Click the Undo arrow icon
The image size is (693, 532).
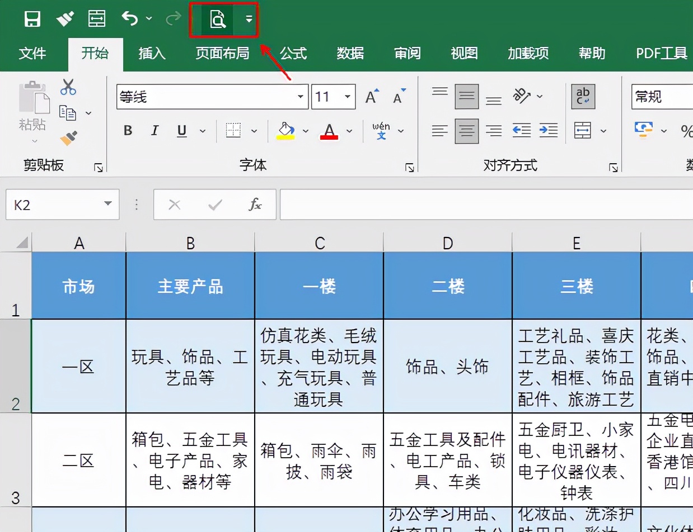pos(129,19)
